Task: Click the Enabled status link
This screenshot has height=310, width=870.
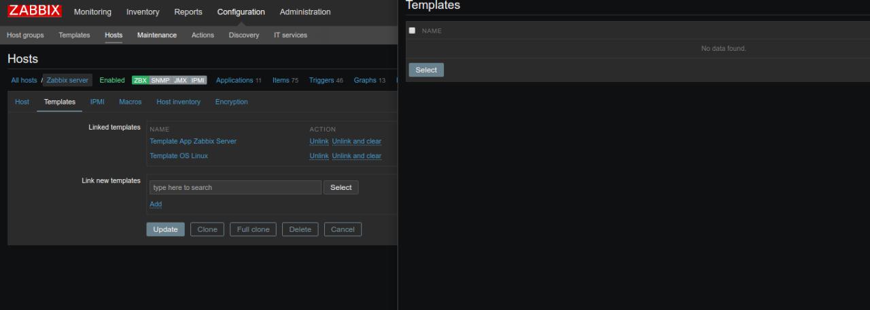Action: 112,80
